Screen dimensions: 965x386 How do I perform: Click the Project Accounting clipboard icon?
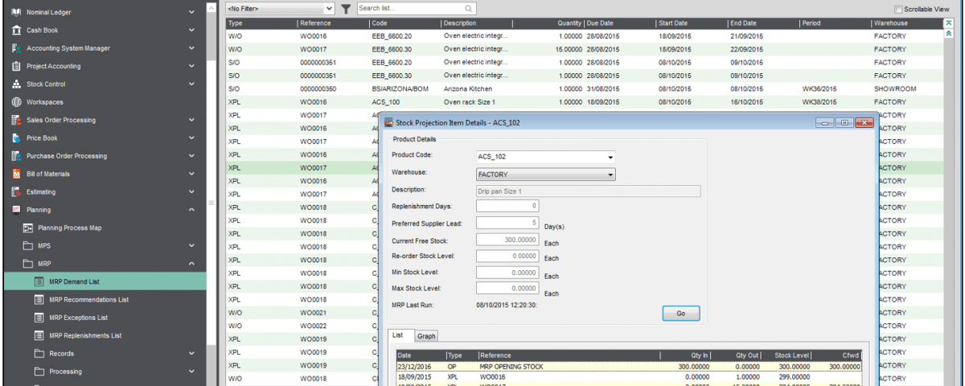pos(17,66)
